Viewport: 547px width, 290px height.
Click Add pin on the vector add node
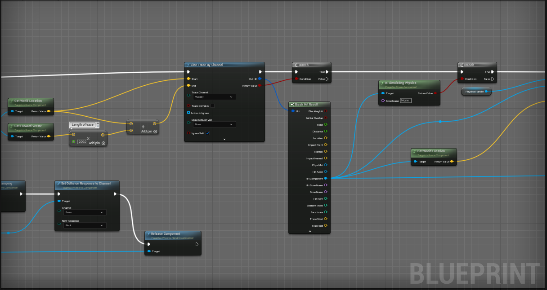[149, 132]
